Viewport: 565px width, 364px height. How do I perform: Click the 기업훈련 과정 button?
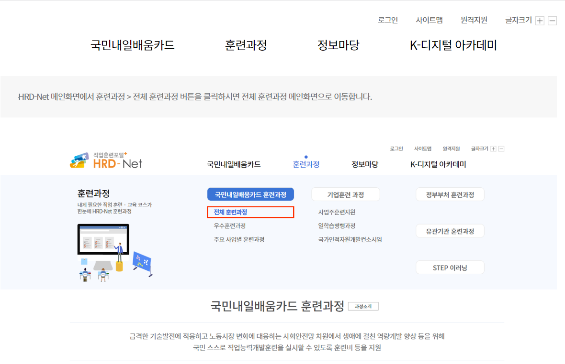pos(346,194)
